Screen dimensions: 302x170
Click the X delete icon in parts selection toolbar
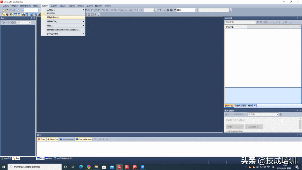pyautogui.click(x=286, y=22)
